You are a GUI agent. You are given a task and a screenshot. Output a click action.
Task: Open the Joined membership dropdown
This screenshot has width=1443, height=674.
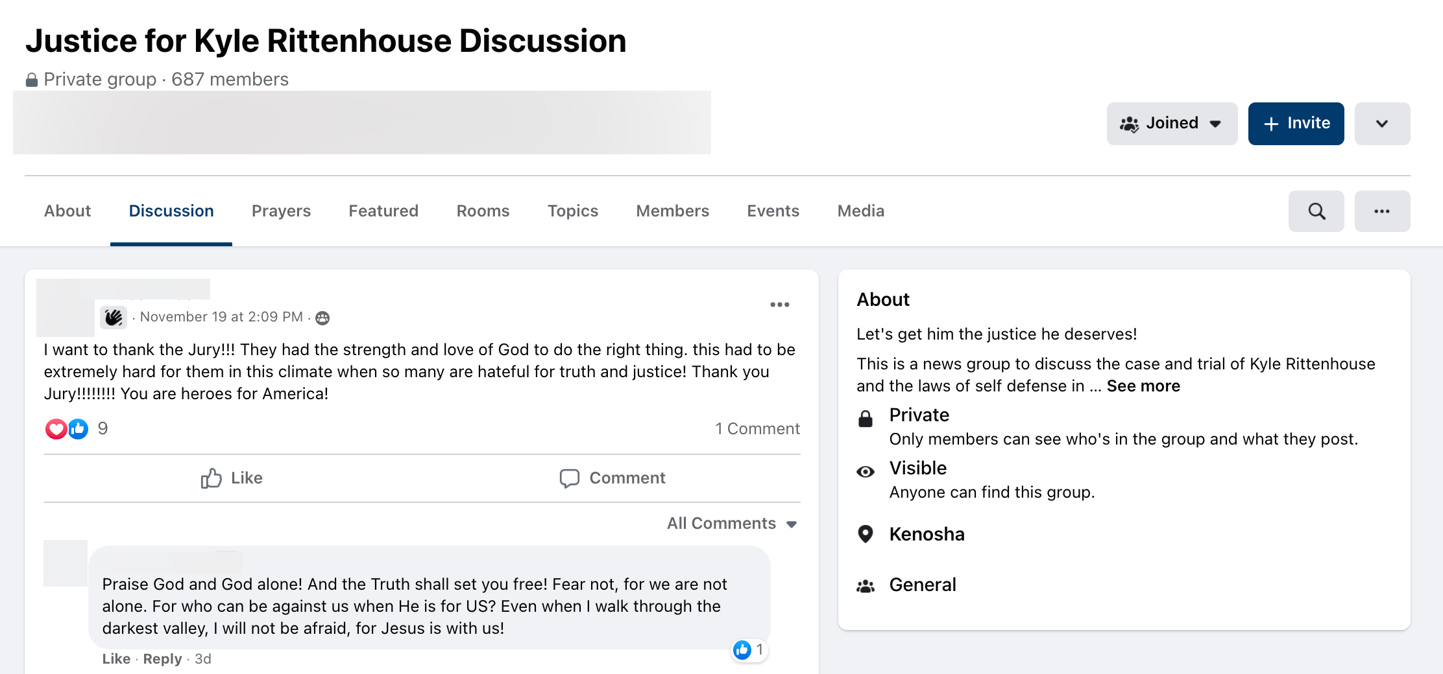1172,123
